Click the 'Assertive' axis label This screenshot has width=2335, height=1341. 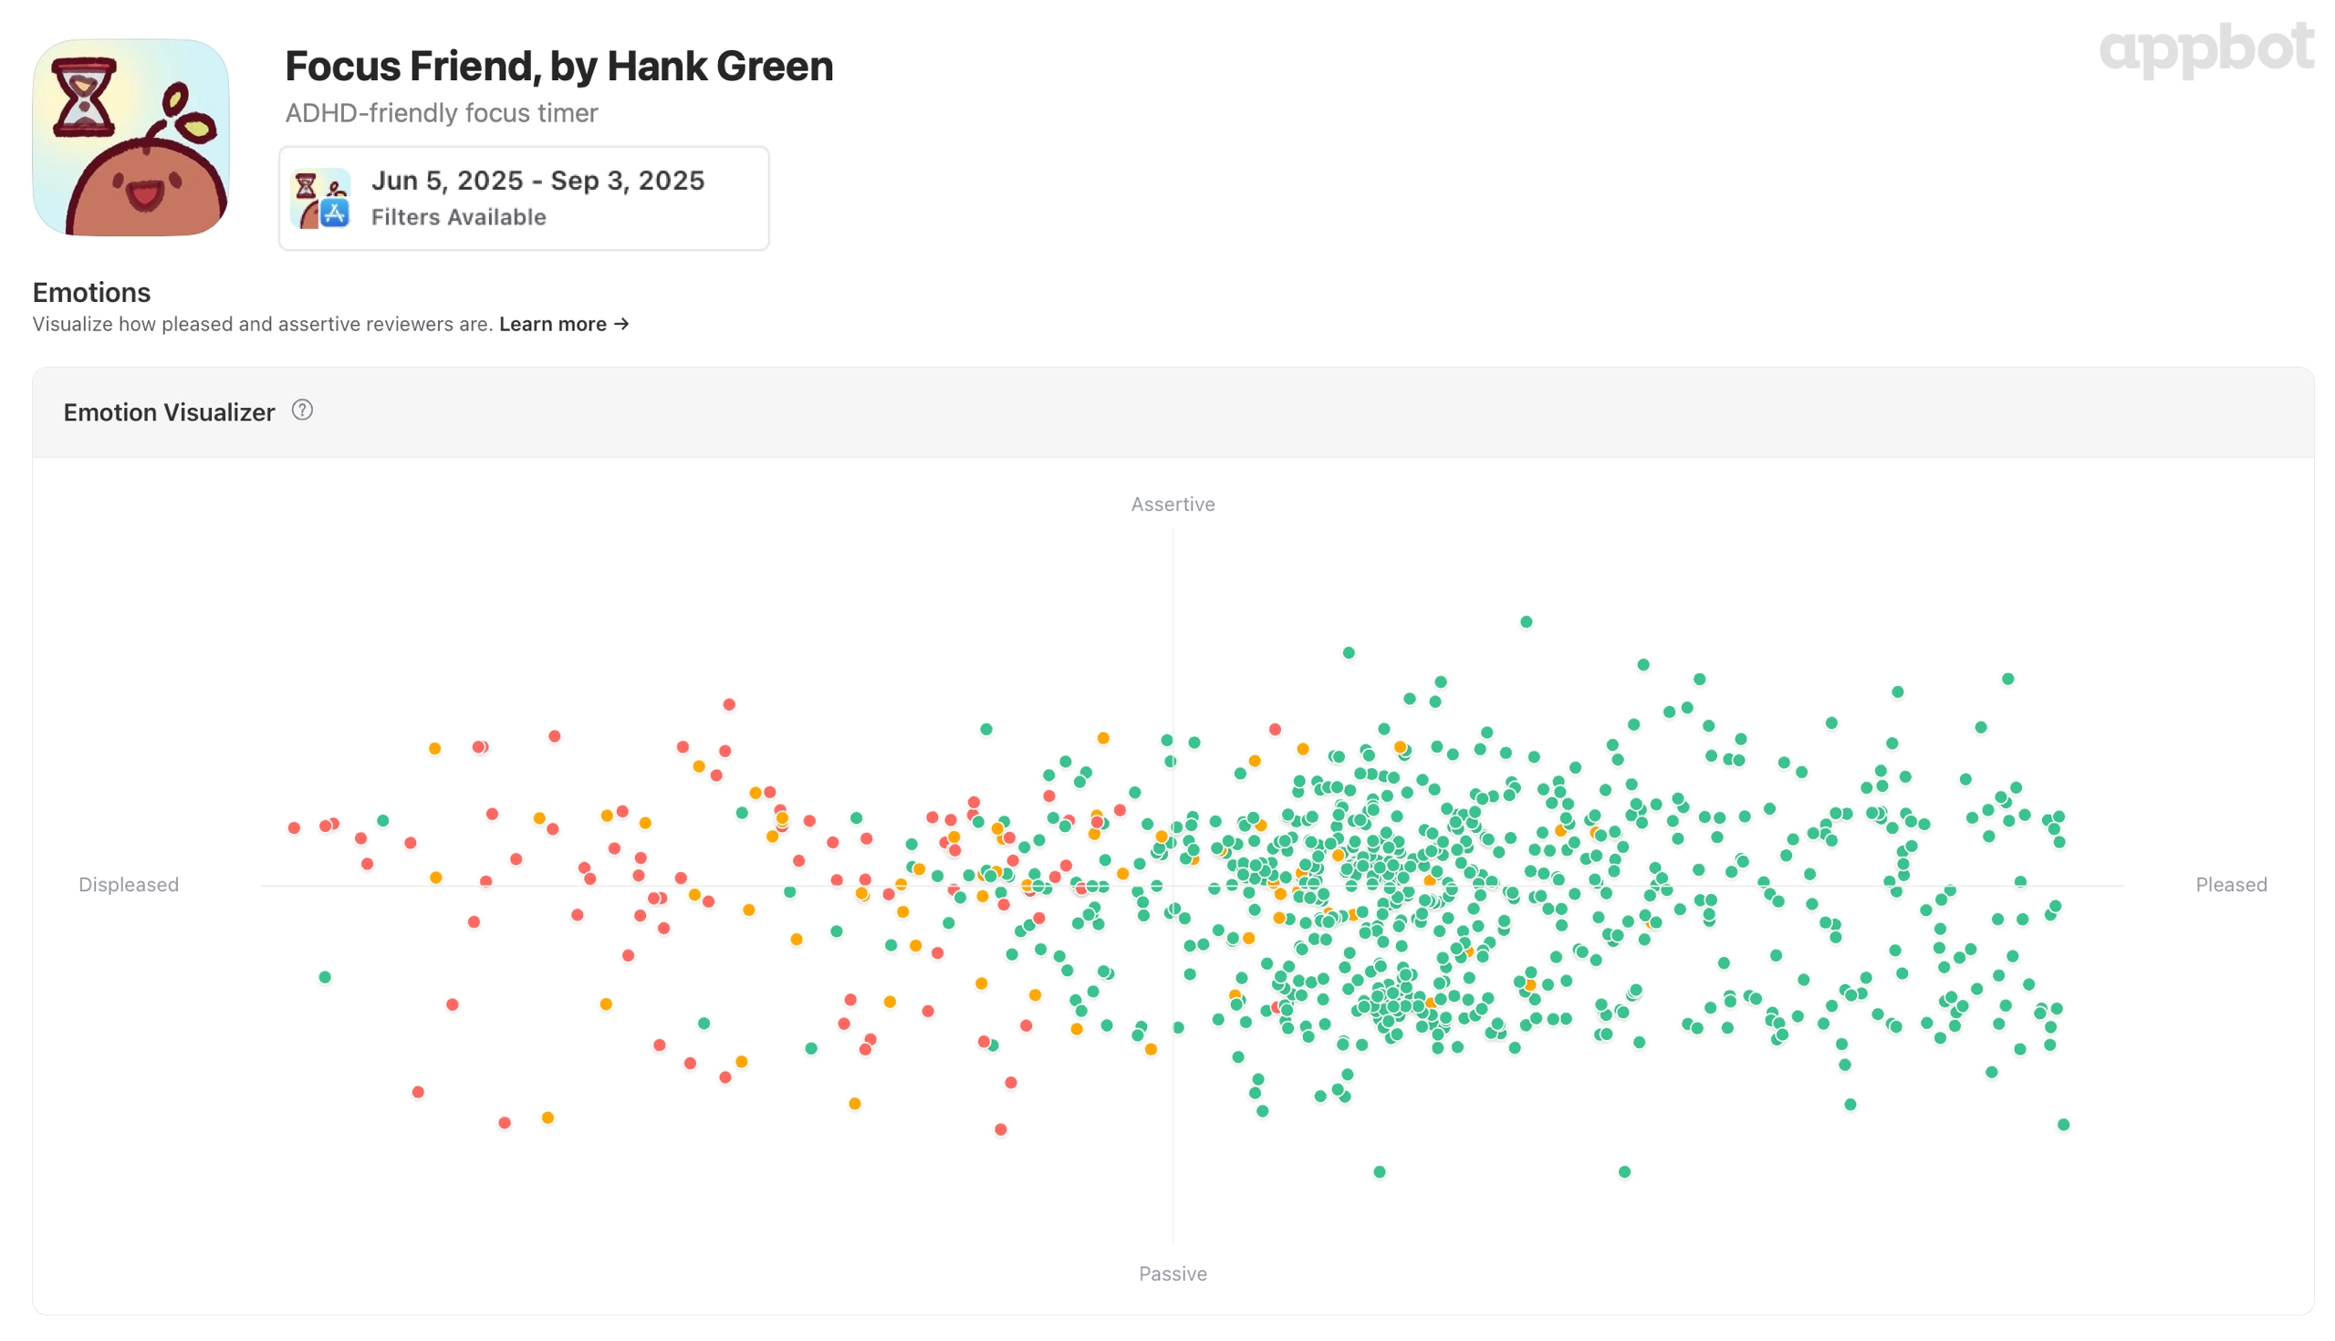[1173, 504]
